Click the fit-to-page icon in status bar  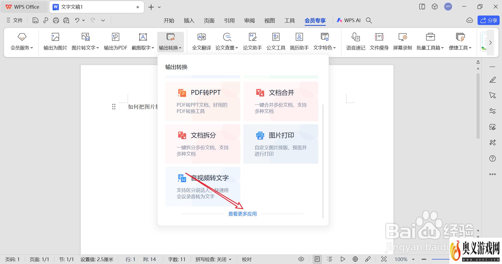[384, 259]
